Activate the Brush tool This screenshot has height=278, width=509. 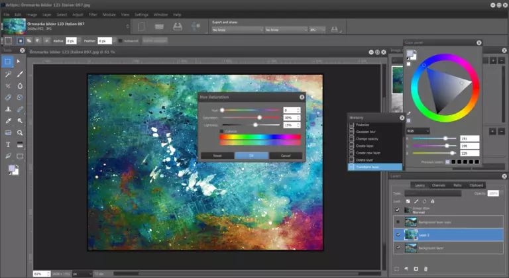coord(21,73)
